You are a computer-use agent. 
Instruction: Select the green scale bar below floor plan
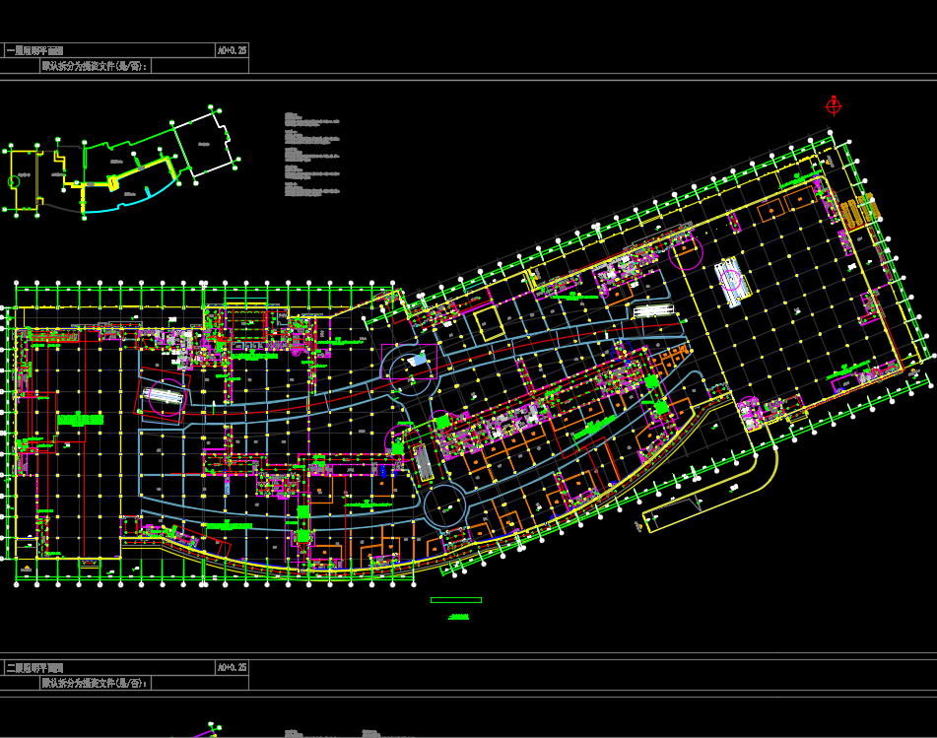click(x=456, y=599)
